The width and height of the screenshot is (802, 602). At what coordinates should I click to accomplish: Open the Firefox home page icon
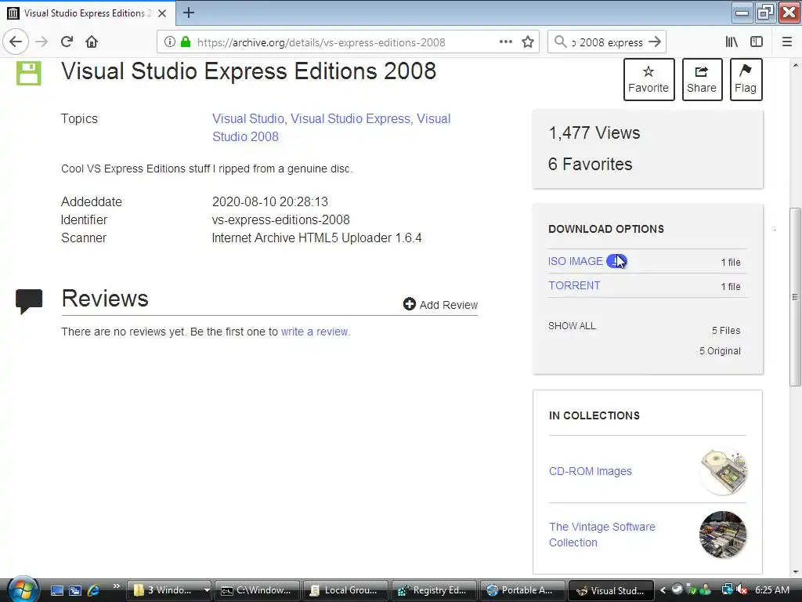[92, 42]
